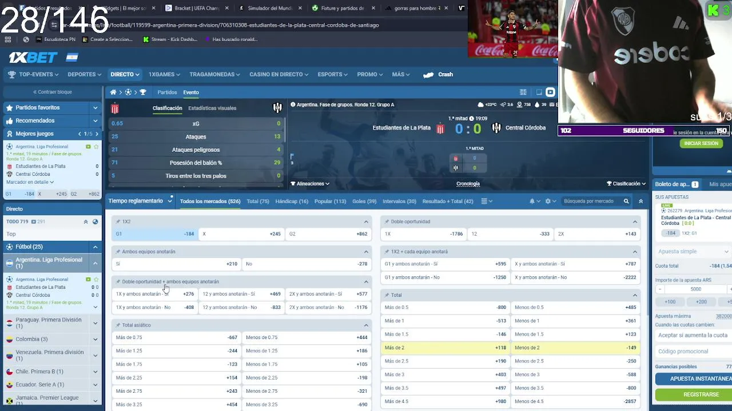Open the home icon in breadcrumb
732x411 pixels.
point(113,92)
